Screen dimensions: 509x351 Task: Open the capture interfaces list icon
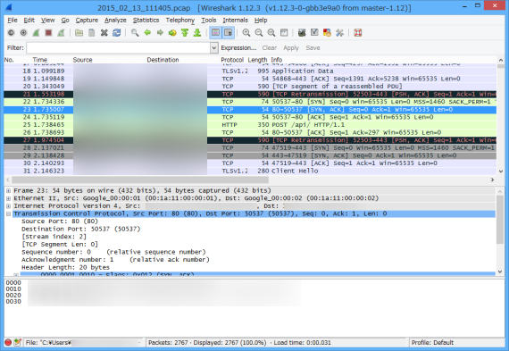pyautogui.click(x=11, y=33)
